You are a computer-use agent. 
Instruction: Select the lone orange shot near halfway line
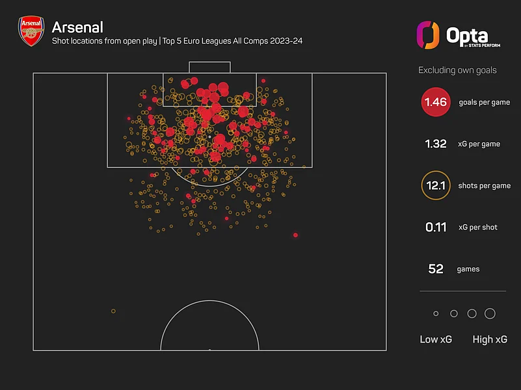click(x=113, y=311)
